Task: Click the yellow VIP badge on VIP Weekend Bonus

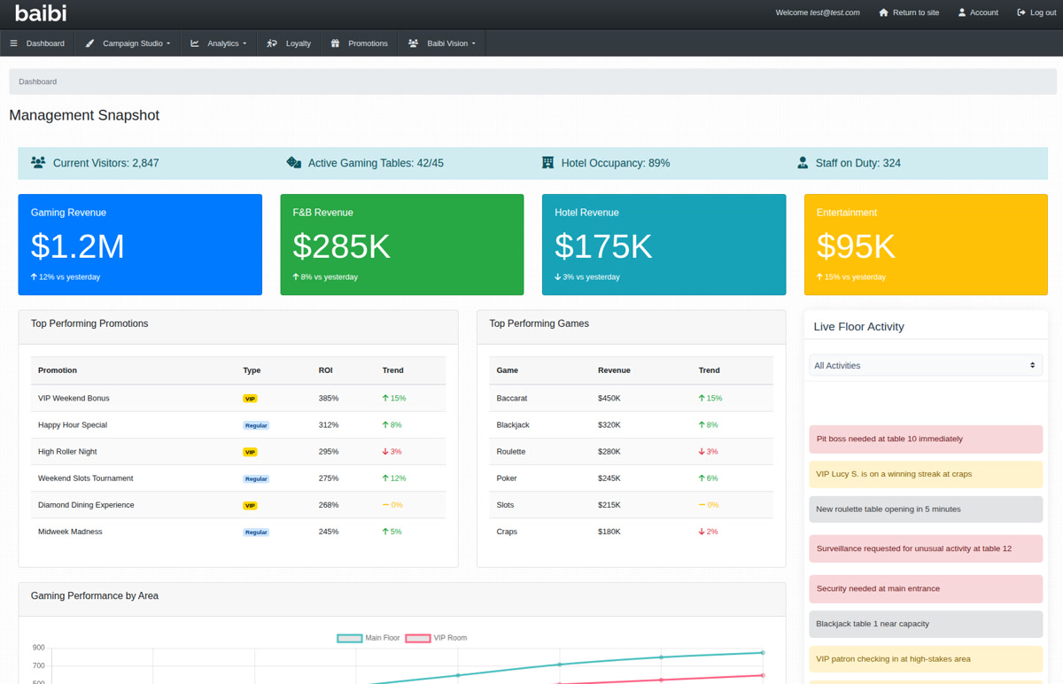Action: coord(251,399)
